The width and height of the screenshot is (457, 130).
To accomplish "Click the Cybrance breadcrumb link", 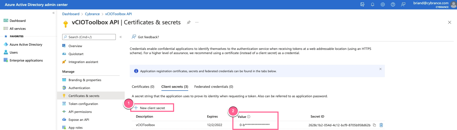I will 92,14.
